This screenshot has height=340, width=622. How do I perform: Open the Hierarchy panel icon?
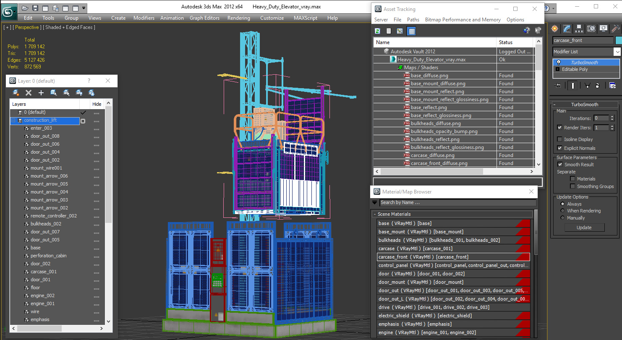[x=579, y=29]
